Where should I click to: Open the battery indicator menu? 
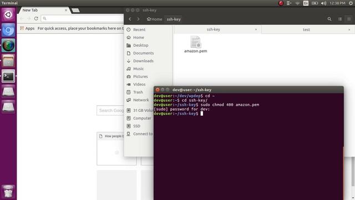pyautogui.click(x=315, y=3)
